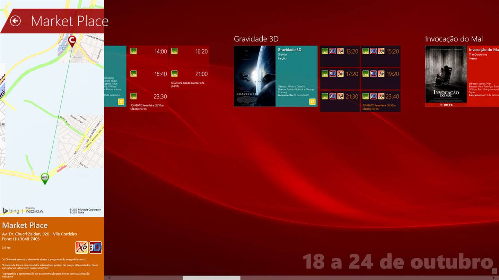
Task: Pick the 21:30 Gravidade 3D session
Action: pos(340,101)
